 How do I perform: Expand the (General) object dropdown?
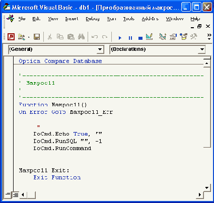click(x=100, y=49)
